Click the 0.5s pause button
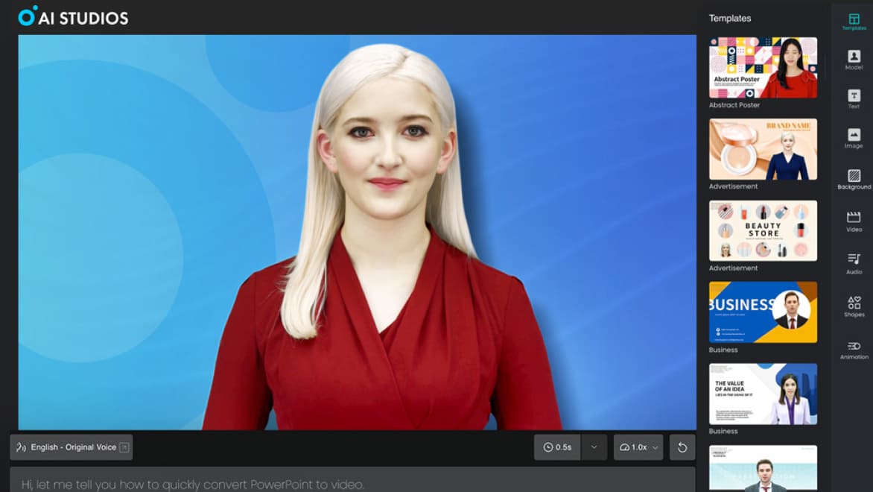This screenshot has height=492, width=873. (x=557, y=447)
